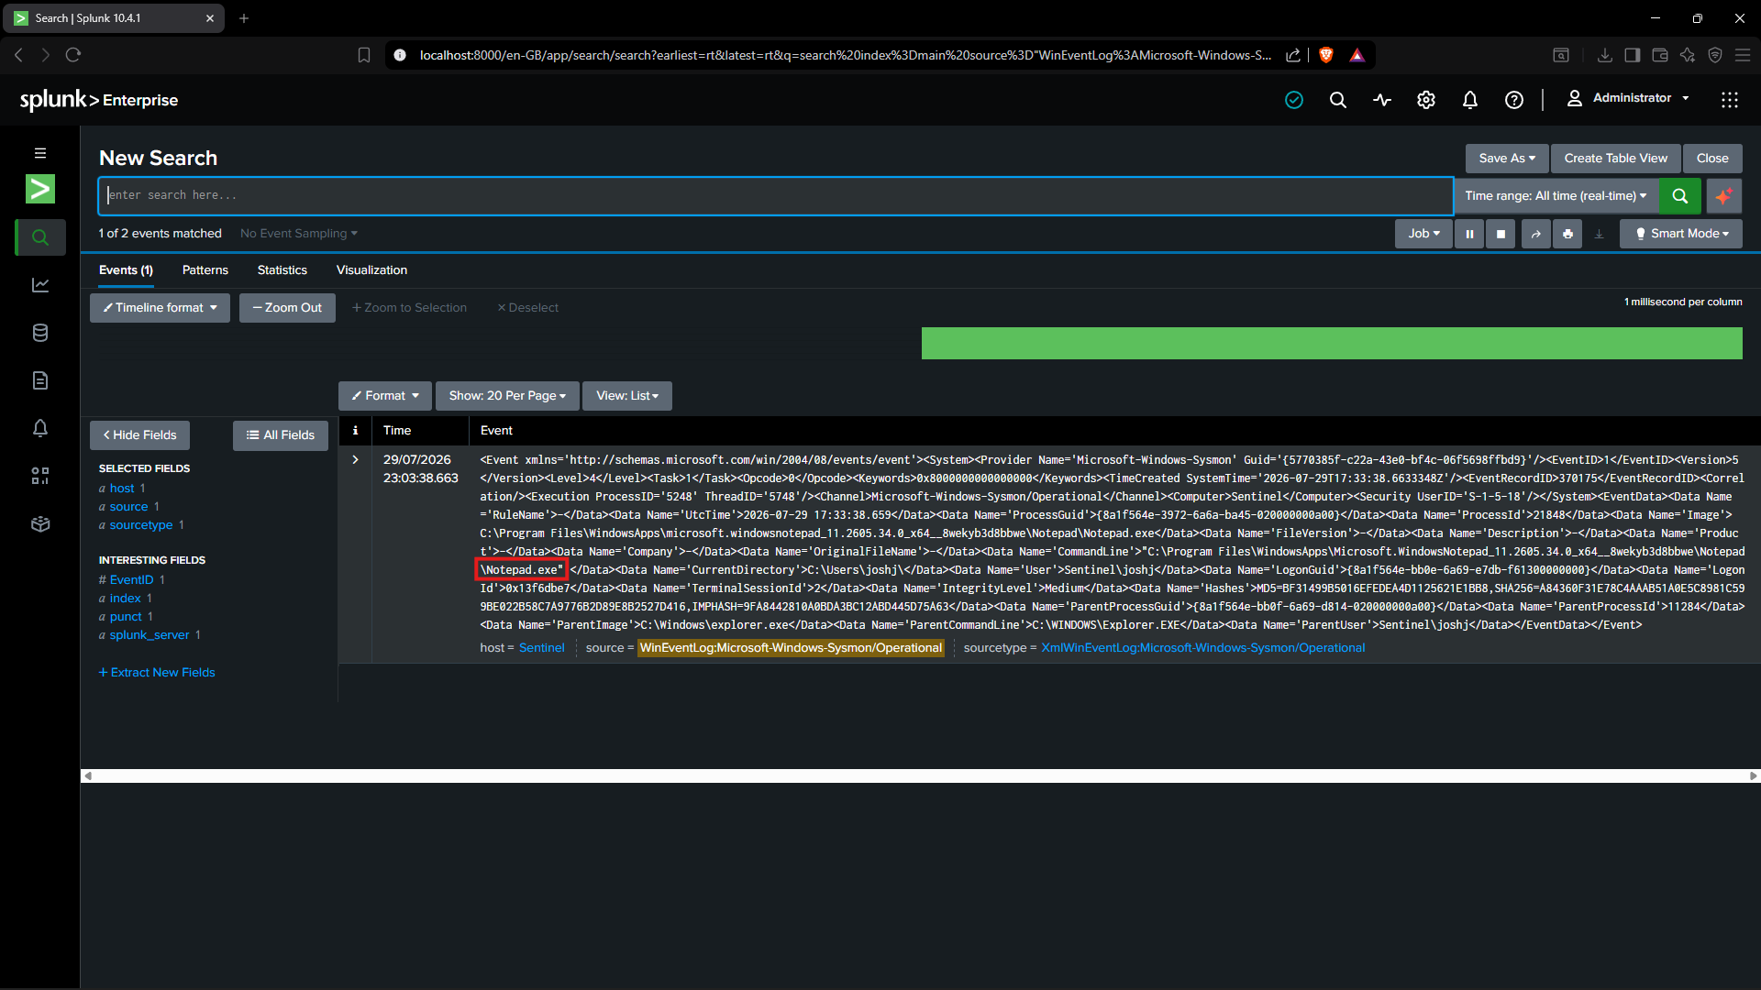Screen dimensions: 1761x990
Task: Click the XmlWinEventLog sourcetype value link
Action: [1202, 648]
